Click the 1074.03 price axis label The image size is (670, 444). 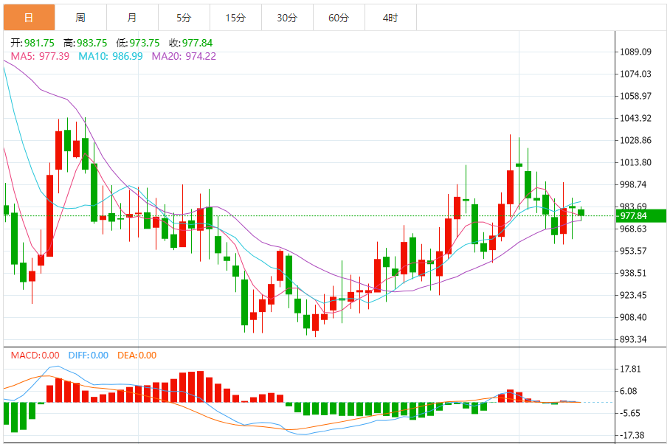pyautogui.click(x=636, y=74)
